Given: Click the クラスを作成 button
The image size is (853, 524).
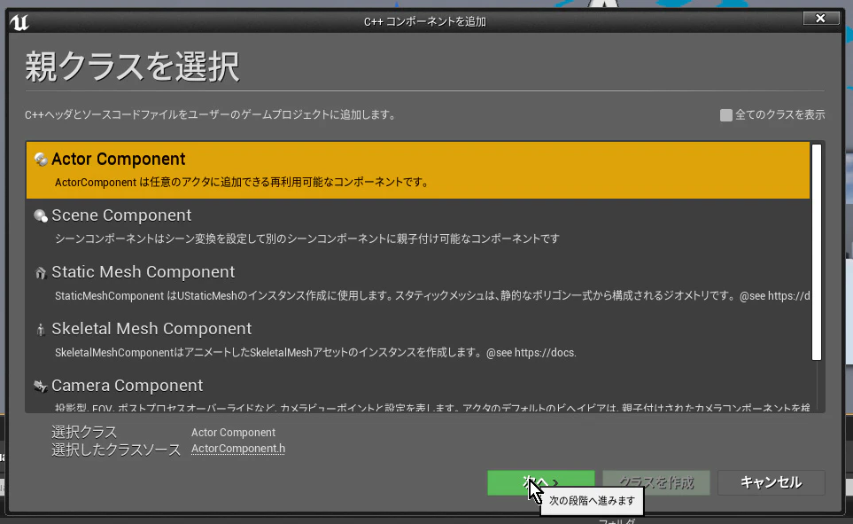Looking at the screenshot, I should [656, 482].
